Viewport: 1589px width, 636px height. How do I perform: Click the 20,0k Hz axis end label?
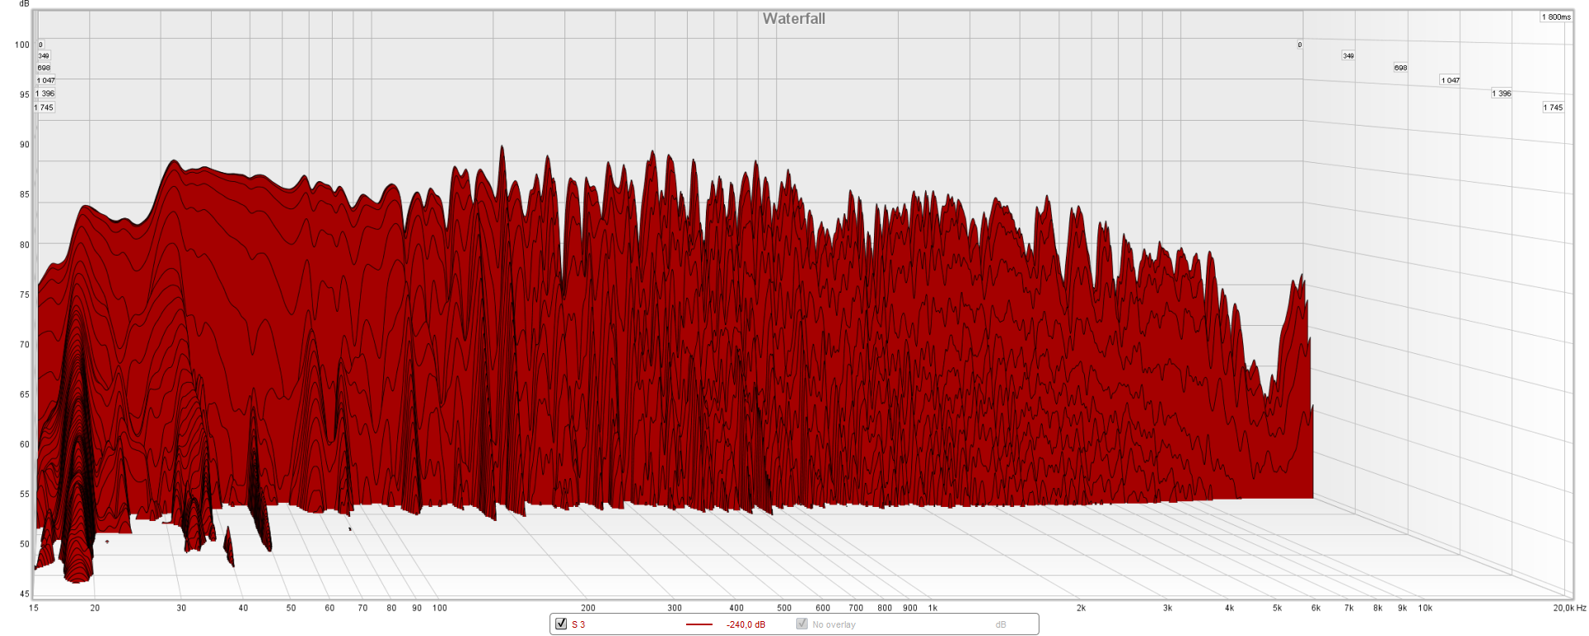pyautogui.click(x=1568, y=608)
